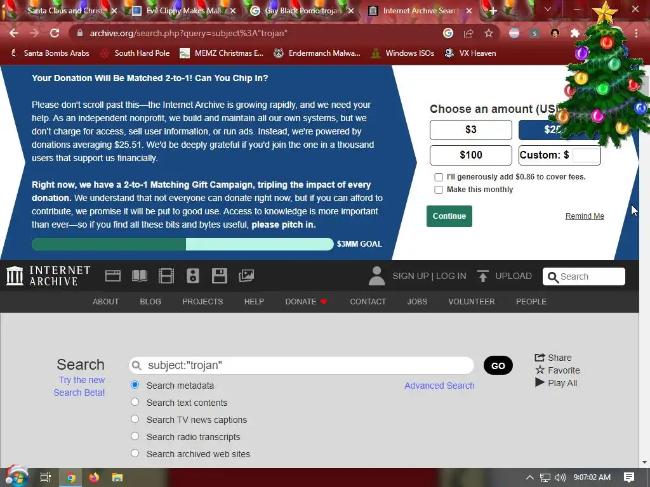Click SIGN UP link
Screen dimensions: 650x487
tap(411, 276)
